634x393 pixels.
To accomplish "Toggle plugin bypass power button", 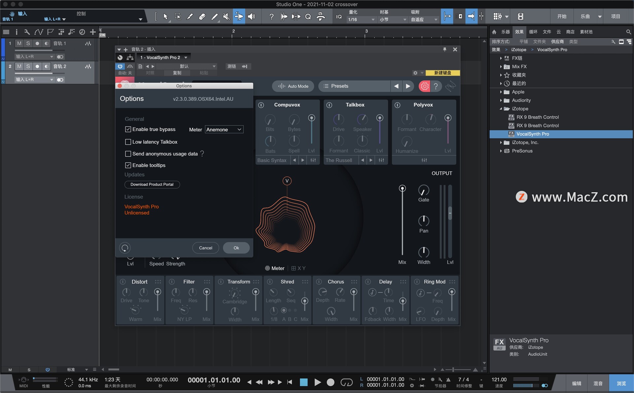I will pyautogui.click(x=120, y=66).
